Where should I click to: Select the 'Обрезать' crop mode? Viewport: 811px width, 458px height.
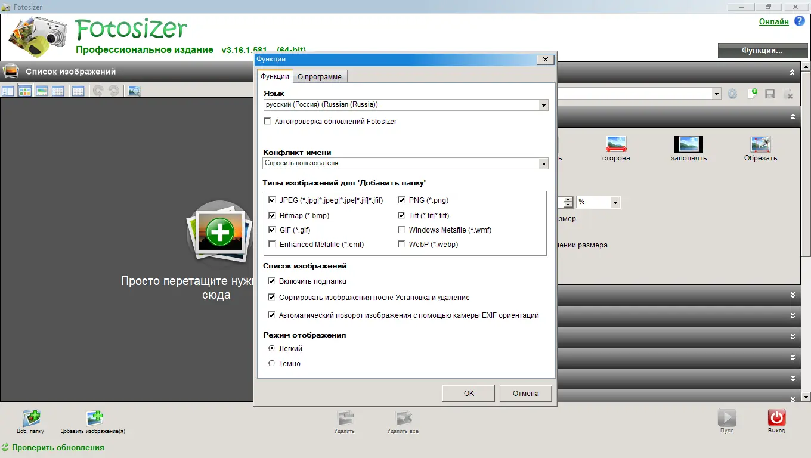[x=761, y=148]
